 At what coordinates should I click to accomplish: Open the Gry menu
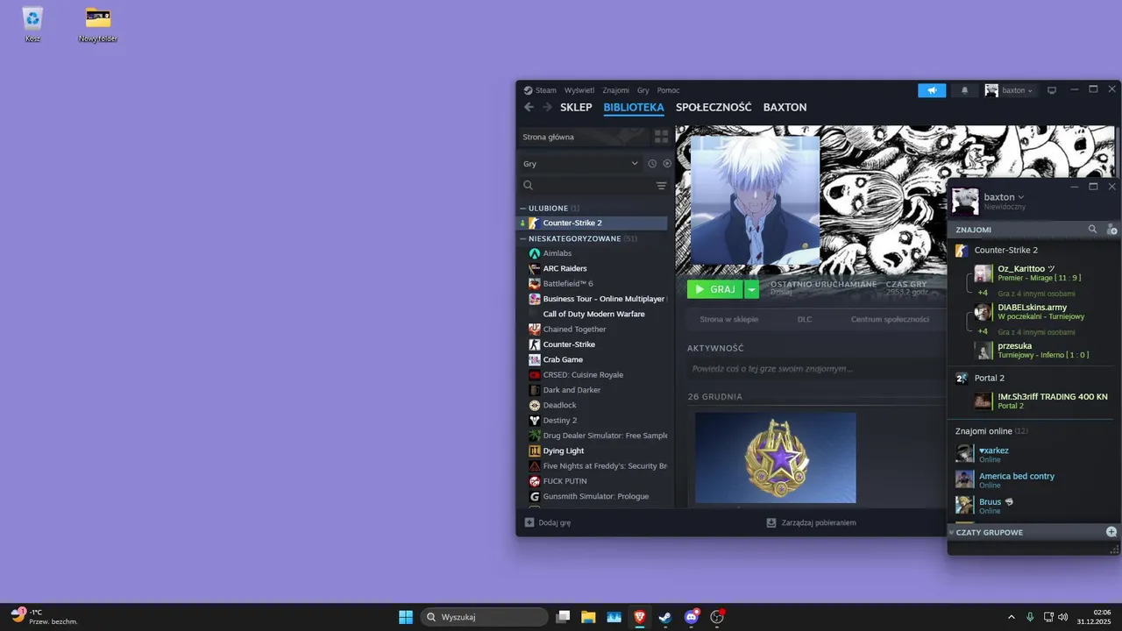click(643, 90)
